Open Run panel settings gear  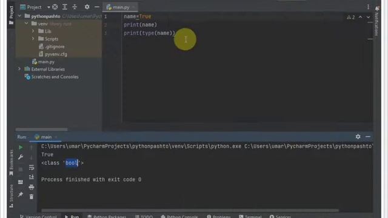tap(358, 137)
